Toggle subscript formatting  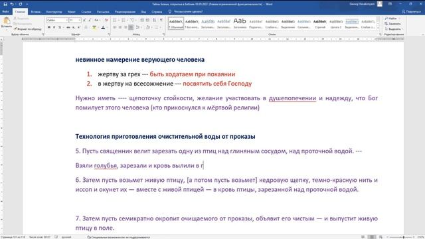(74, 27)
